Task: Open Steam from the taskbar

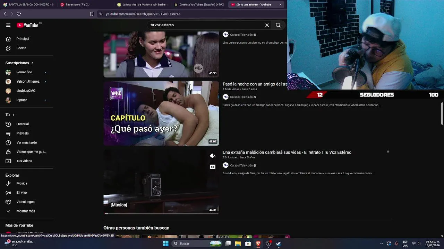Action: (x=278, y=243)
